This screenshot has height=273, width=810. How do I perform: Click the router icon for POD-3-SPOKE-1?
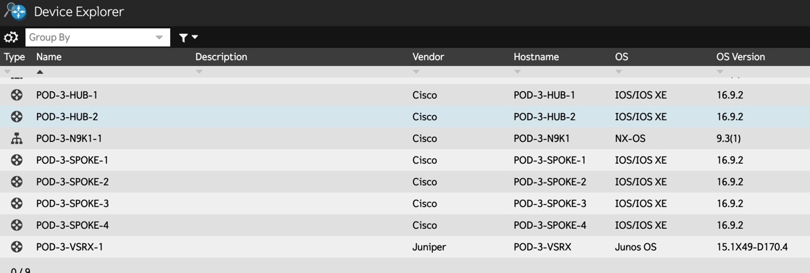click(x=17, y=160)
